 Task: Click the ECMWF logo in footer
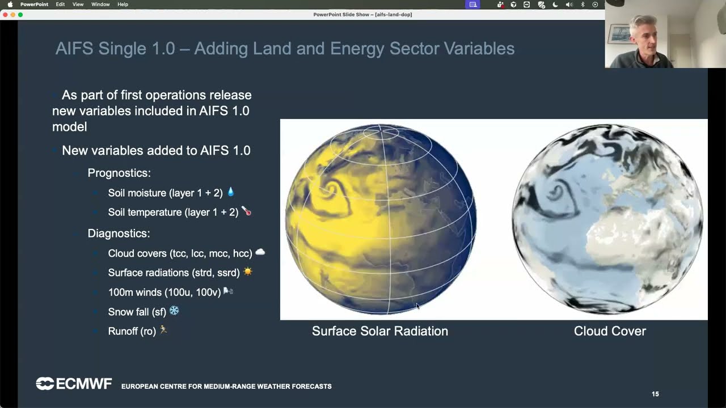74,384
